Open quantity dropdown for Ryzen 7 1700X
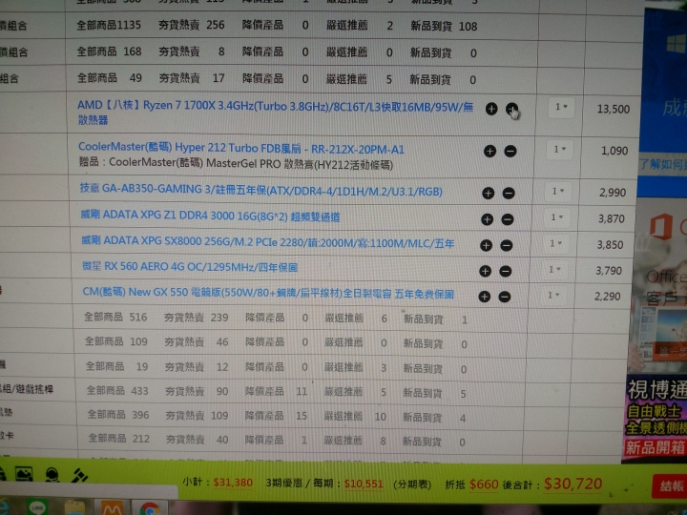The image size is (687, 515). click(561, 107)
